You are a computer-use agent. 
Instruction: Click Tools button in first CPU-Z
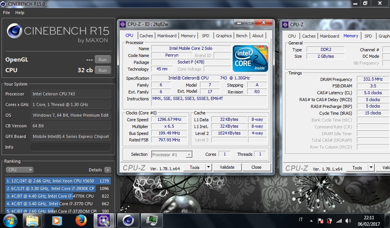[195, 167]
